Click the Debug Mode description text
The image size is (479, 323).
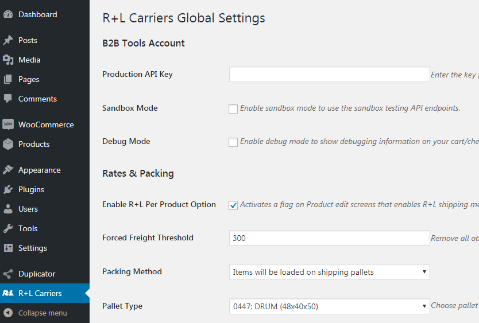tap(360, 141)
